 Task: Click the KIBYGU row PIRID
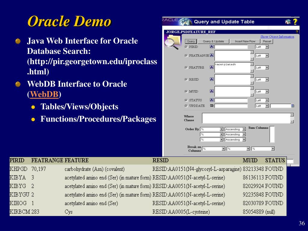[19, 195]
